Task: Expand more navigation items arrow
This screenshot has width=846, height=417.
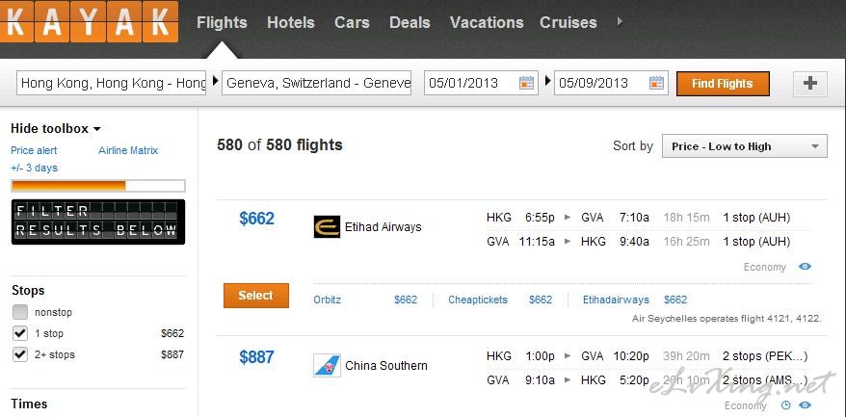Action: [619, 21]
